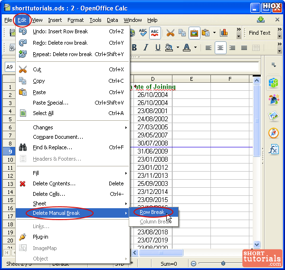This screenshot has height=270, width=285.
Task: Click the zoom slider handle
Action: click(223, 263)
